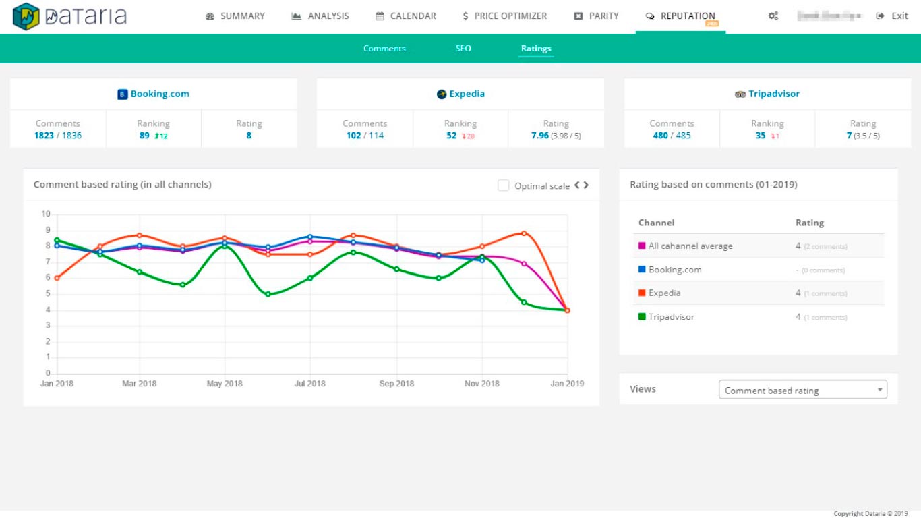Screen dimensions: 921x518
Task: Click Booking.com comments count 1823
Action: click(44, 136)
